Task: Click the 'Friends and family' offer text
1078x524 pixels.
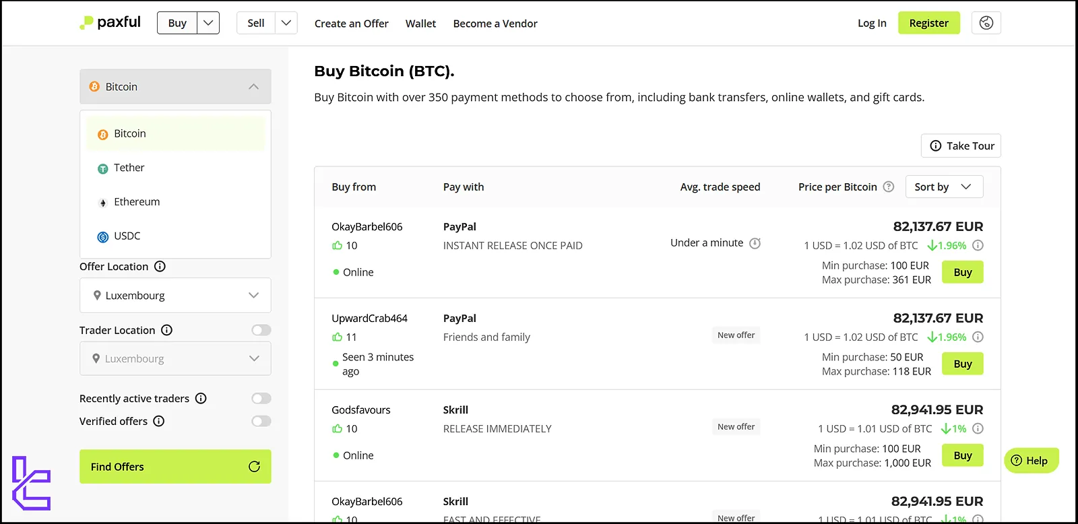Action: pos(486,337)
